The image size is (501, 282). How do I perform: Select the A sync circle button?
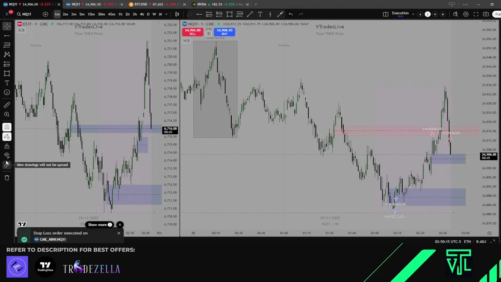[420, 14]
